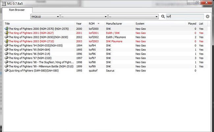This screenshot has height=132, width=214.
Task: Switch to the Rom Browser tab
Action: click(x=17, y=10)
